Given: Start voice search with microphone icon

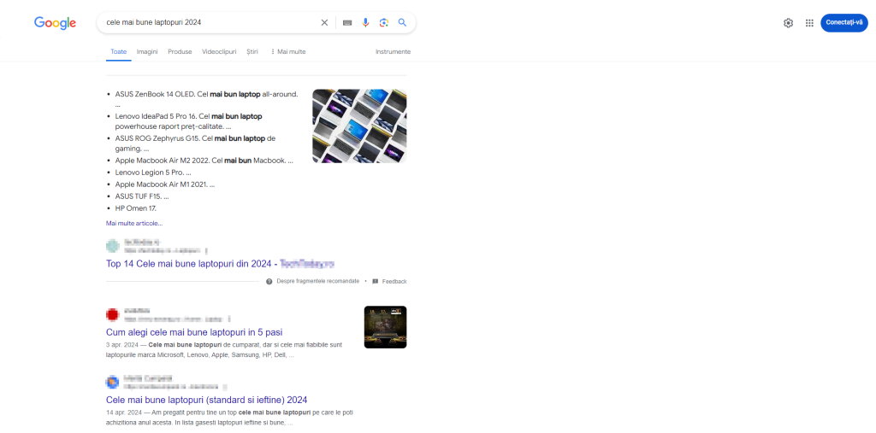Looking at the screenshot, I should (x=365, y=23).
